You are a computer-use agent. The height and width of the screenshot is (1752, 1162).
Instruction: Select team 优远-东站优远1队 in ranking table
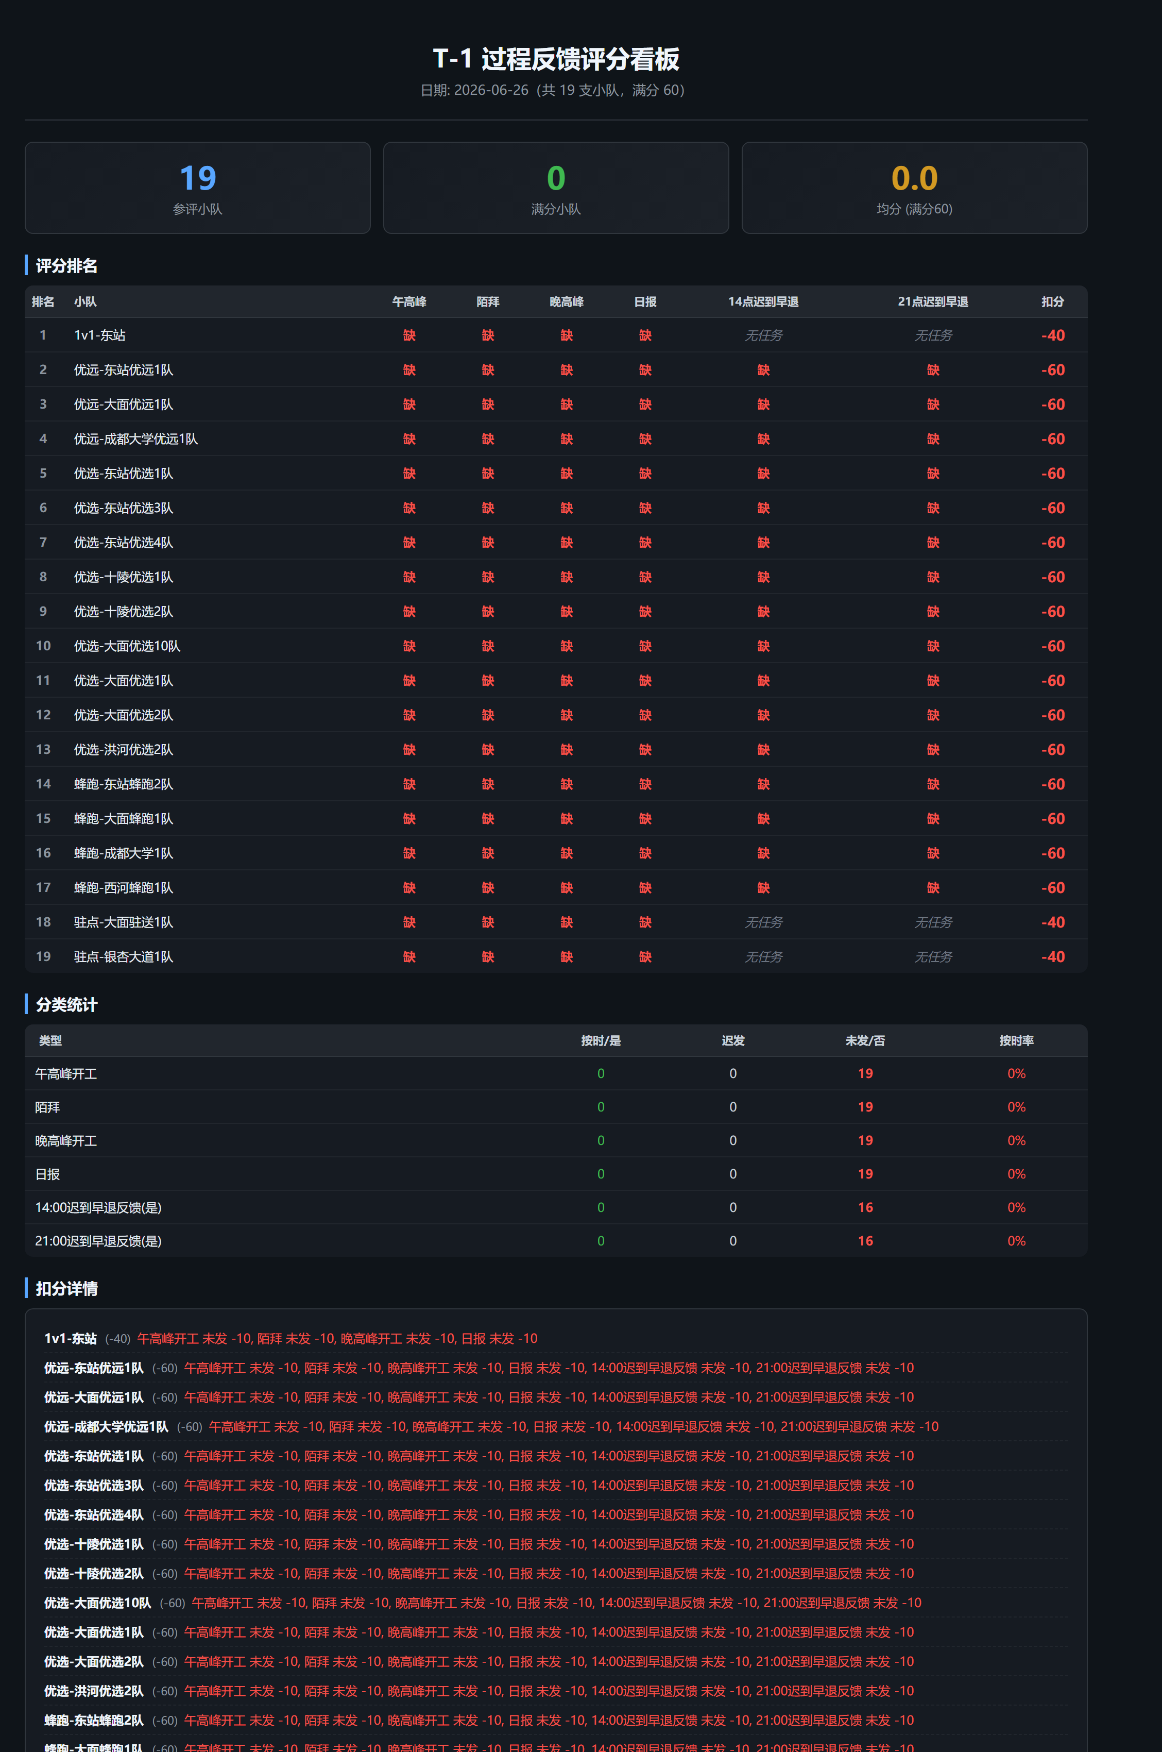[x=124, y=370]
